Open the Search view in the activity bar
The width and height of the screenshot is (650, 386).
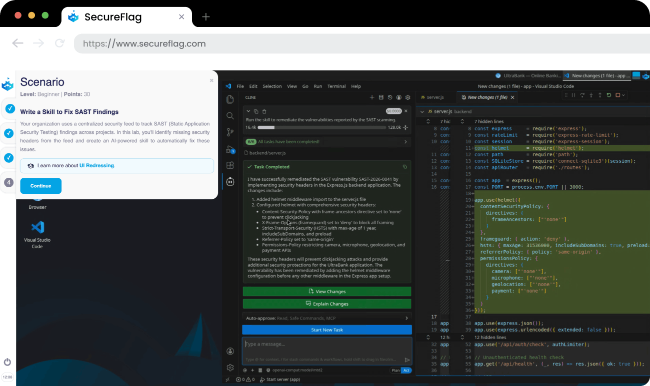point(230,115)
